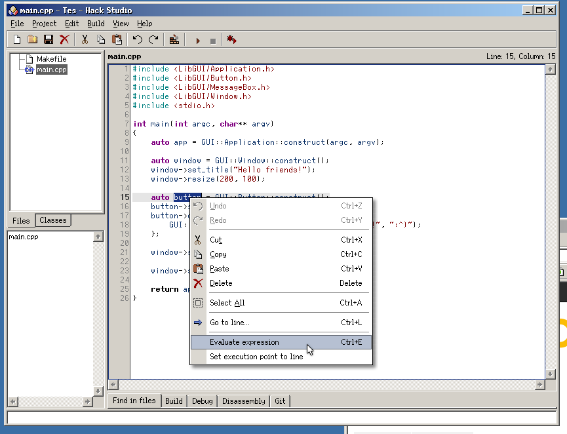Select Go to line... in context menu
The width and height of the screenshot is (567, 434).
point(281,323)
